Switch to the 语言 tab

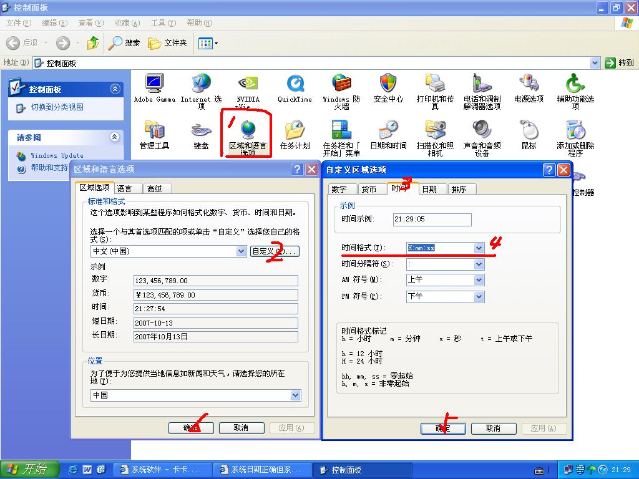pos(127,188)
